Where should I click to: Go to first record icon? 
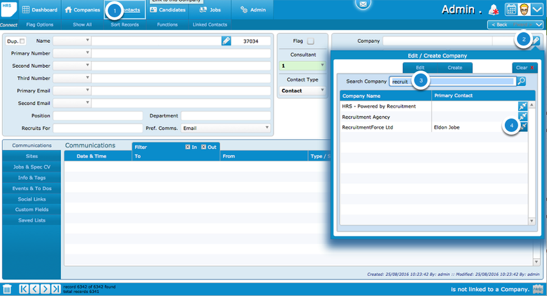24,289
